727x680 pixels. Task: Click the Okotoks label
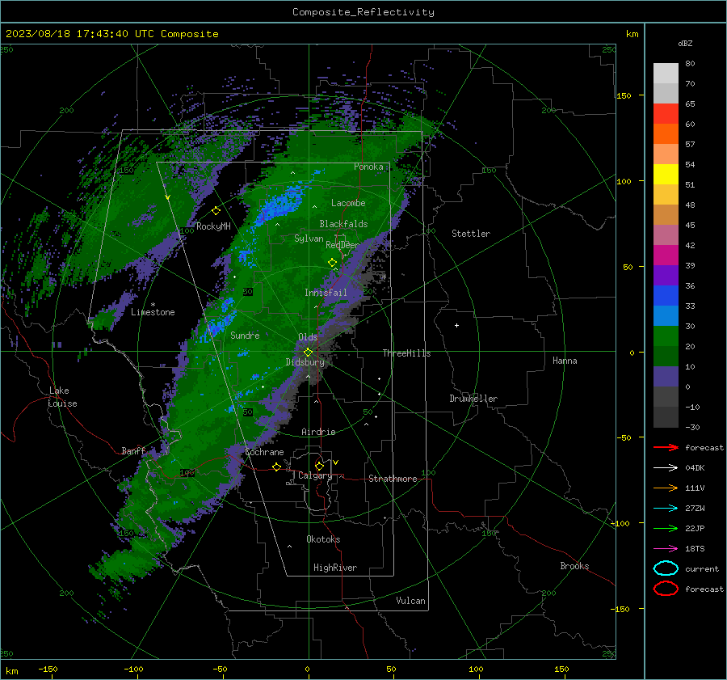(x=323, y=539)
